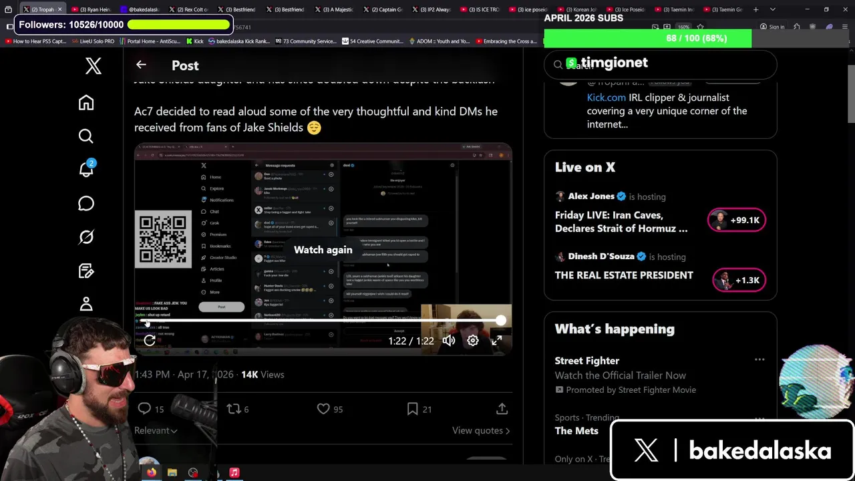Screen dimensions: 855x481
Task: Share the post via upload arrow icon
Action: pos(502,409)
